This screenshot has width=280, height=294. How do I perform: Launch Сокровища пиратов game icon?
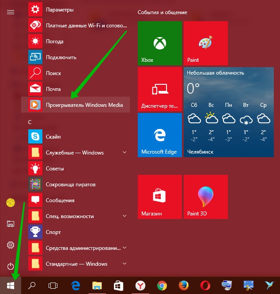(x=35, y=184)
